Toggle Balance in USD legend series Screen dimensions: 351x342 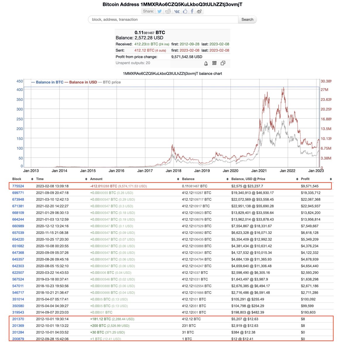click(x=81, y=82)
